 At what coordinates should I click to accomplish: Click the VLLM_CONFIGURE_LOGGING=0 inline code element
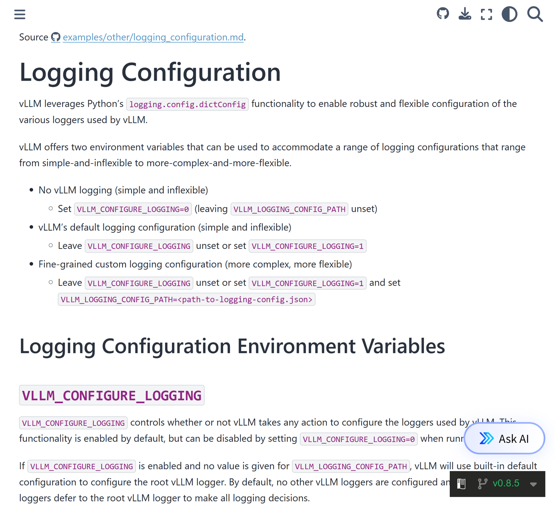(133, 209)
